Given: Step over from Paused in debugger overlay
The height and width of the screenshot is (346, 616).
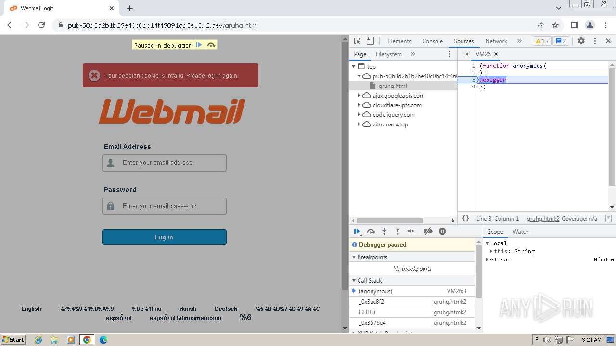Looking at the screenshot, I should tap(211, 45).
